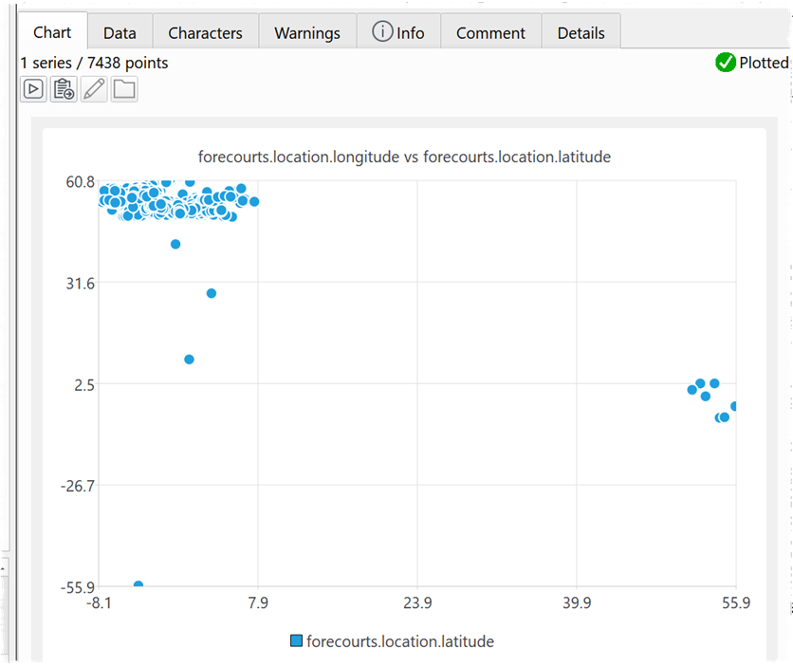The width and height of the screenshot is (793, 666).
Task: Click the forecourts.location.latitude legend label
Action: pos(400,641)
